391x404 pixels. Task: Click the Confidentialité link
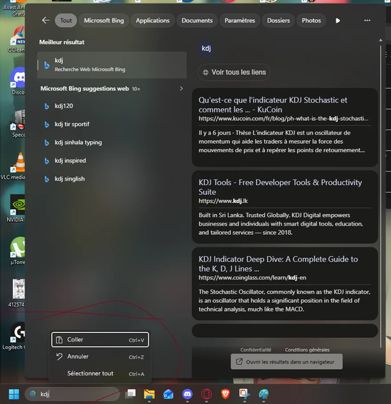[255, 350]
